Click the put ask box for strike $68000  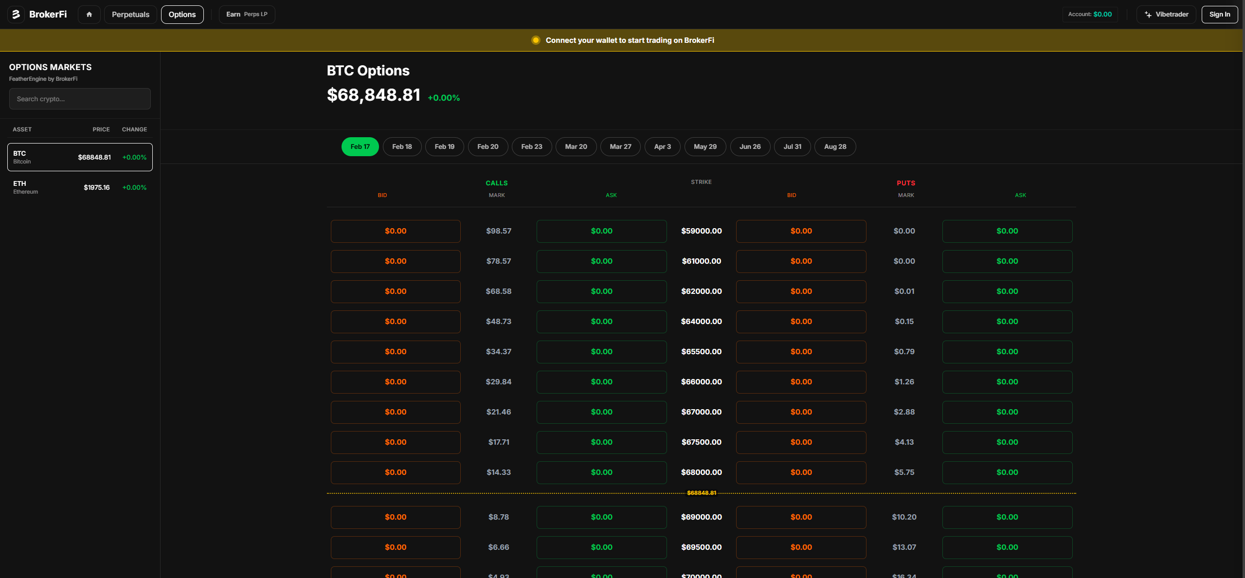coord(1007,472)
